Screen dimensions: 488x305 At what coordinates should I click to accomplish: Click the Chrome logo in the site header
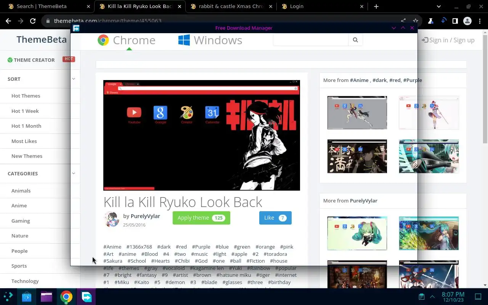click(103, 40)
